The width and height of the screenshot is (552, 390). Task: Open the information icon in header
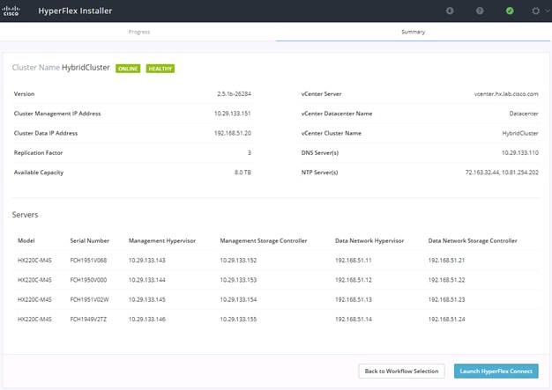pos(450,11)
